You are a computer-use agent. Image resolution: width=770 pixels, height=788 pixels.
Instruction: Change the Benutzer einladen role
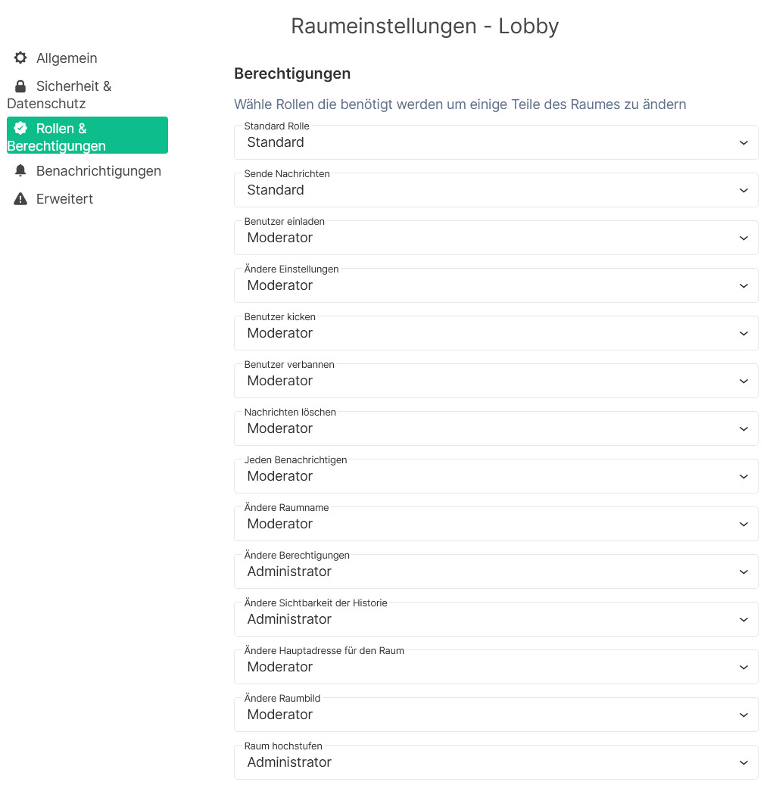click(496, 238)
